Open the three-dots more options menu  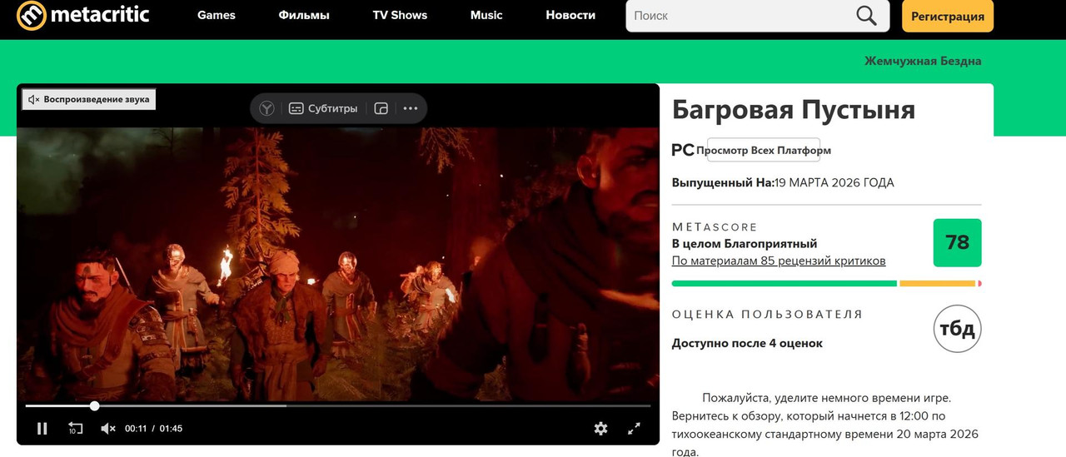click(x=411, y=108)
